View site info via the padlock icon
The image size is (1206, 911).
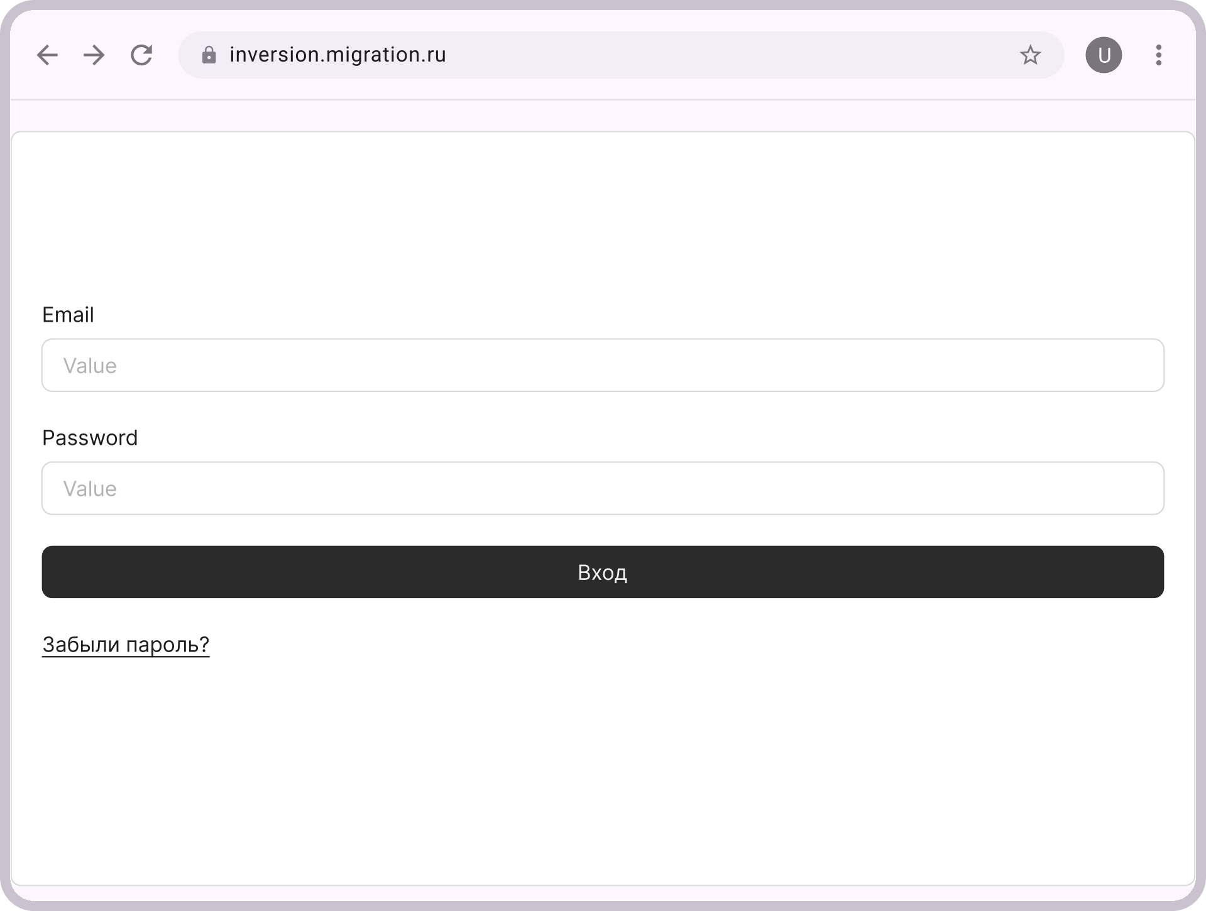click(209, 55)
